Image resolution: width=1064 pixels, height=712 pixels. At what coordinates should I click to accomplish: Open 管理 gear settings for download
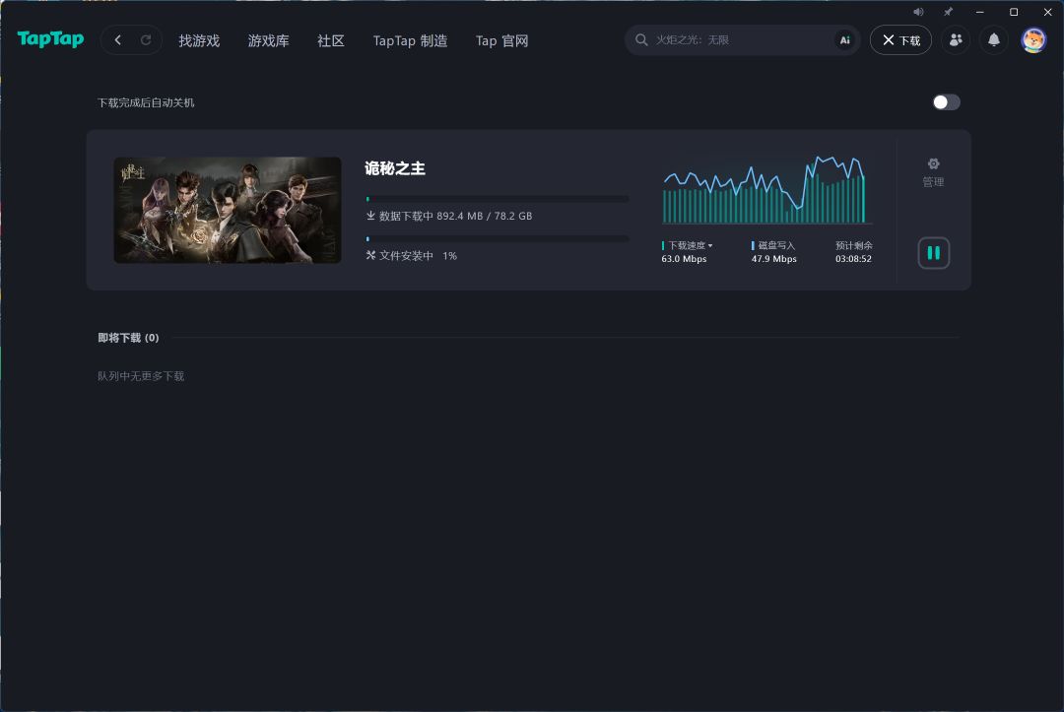(933, 172)
